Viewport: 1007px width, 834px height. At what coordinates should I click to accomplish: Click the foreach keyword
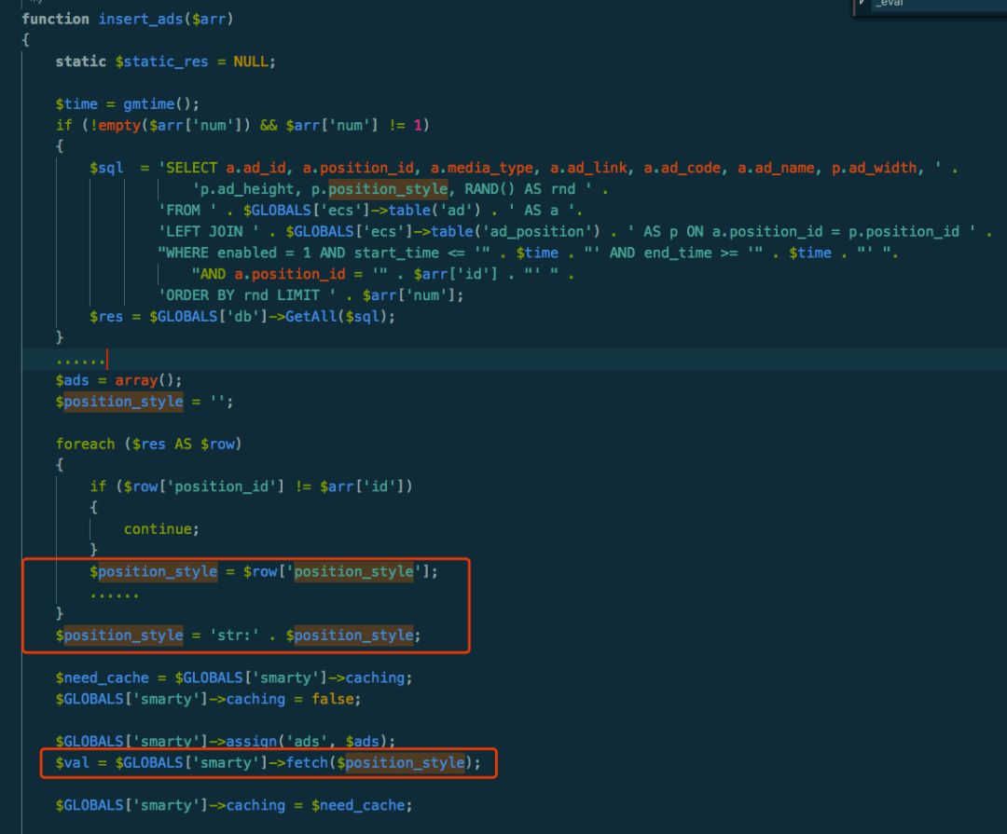coord(85,444)
